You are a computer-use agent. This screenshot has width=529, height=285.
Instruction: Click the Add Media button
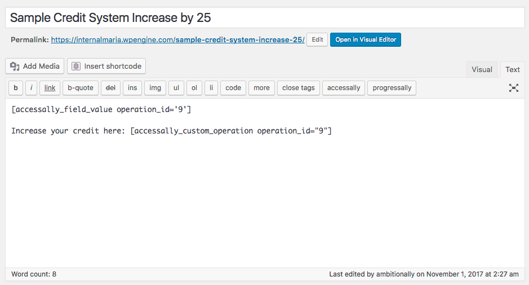tap(35, 66)
